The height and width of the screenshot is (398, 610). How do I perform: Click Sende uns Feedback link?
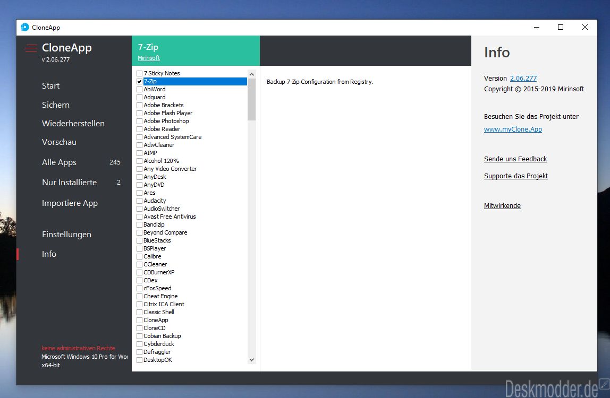coord(515,159)
